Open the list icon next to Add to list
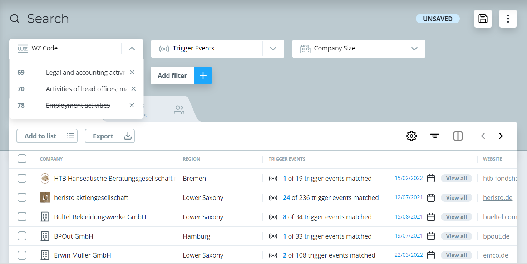527x264 pixels. tap(70, 136)
